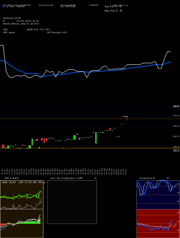Click the blue SMA line's right end

170,62
